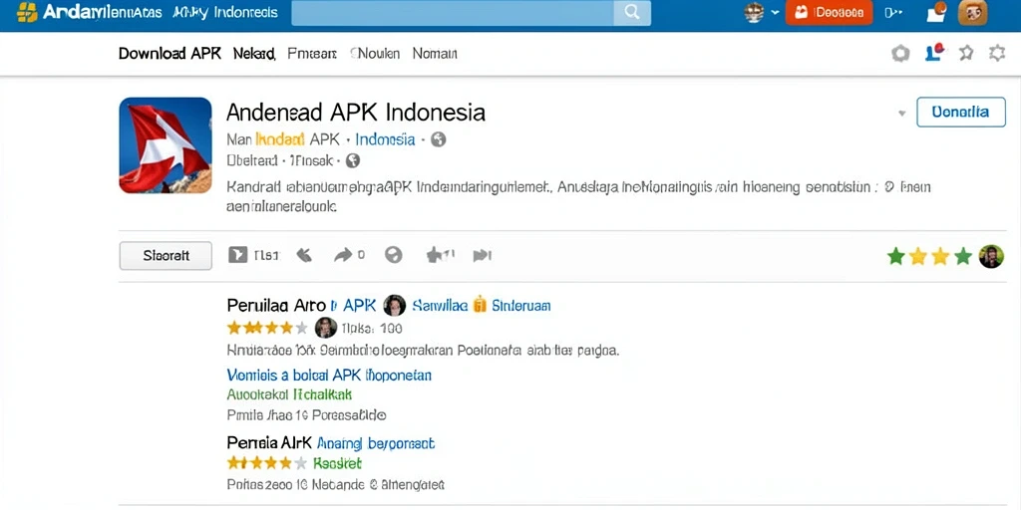Click the Sleoralt button

[166, 256]
